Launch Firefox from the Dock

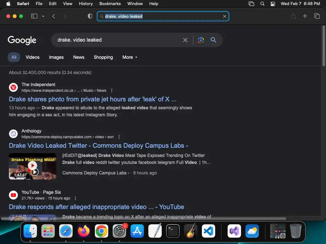point(84,231)
